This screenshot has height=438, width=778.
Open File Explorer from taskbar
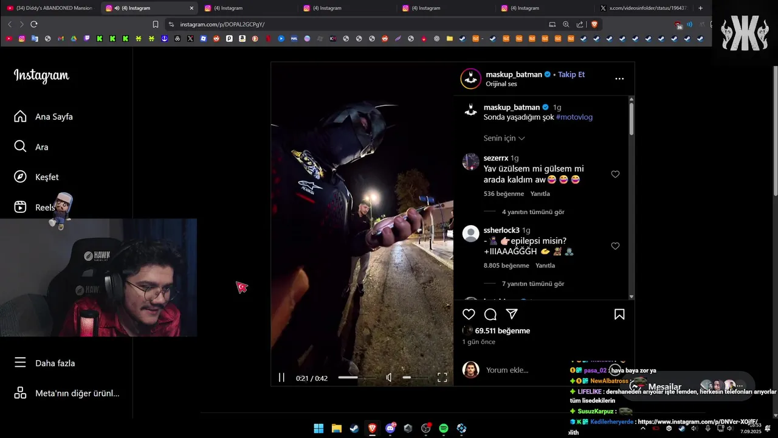click(336, 428)
